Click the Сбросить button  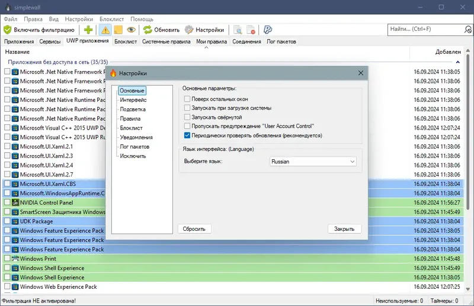194,228
